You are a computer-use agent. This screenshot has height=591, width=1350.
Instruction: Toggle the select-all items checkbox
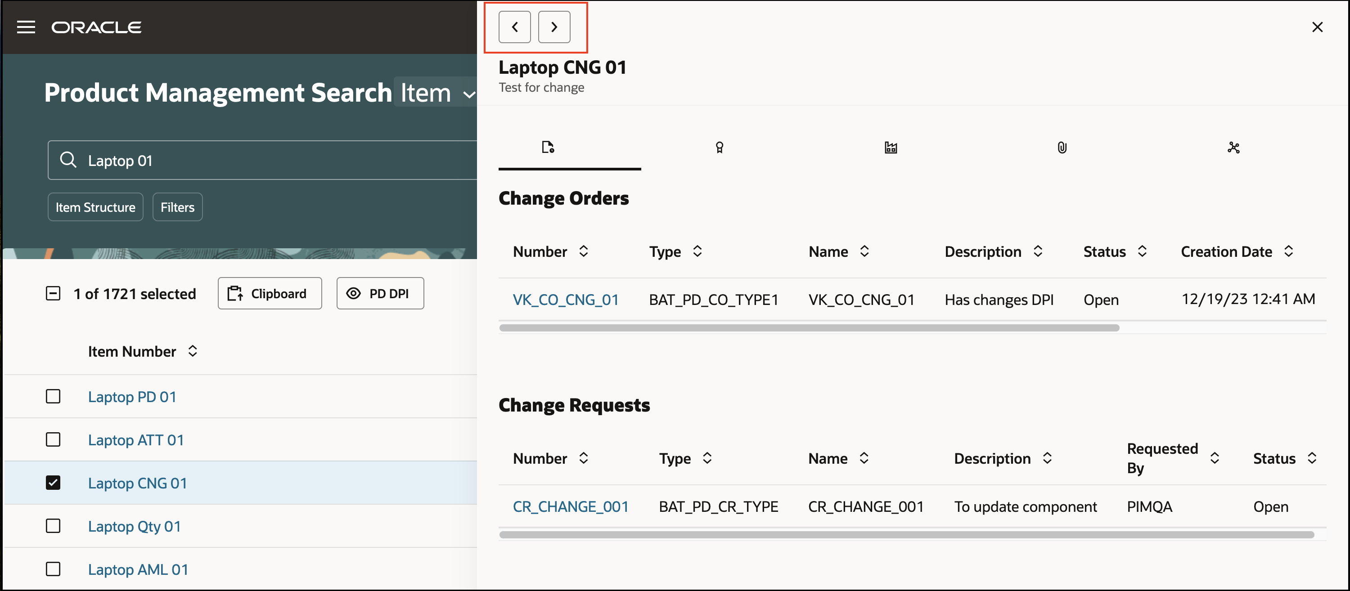53,293
